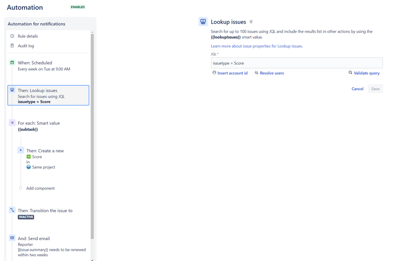Viewport: 394px width, 261px height.
Task: Click the For each branch list icon
Action: coord(12,122)
